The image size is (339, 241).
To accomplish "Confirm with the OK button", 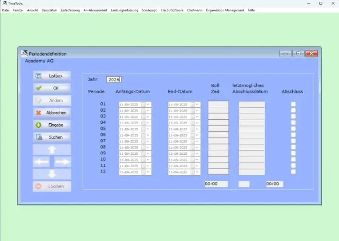I will click(x=52, y=88).
